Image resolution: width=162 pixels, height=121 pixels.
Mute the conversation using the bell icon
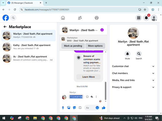[x=127, y=54]
